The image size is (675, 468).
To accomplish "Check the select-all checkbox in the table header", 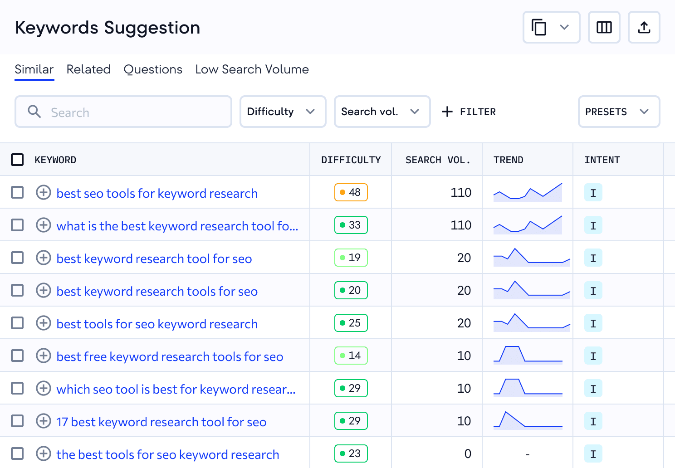I will (x=17, y=160).
